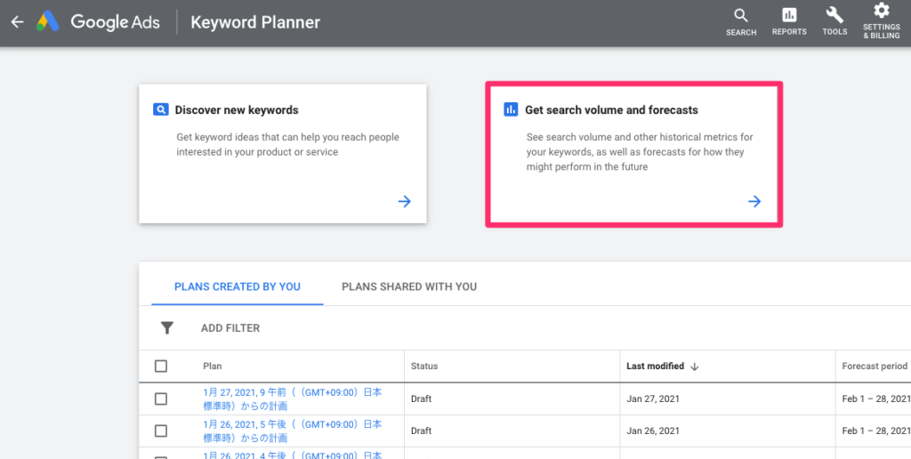Viewport: 911px width, 459px height.
Task: Click the filter funnel icon
Action: [x=166, y=328]
